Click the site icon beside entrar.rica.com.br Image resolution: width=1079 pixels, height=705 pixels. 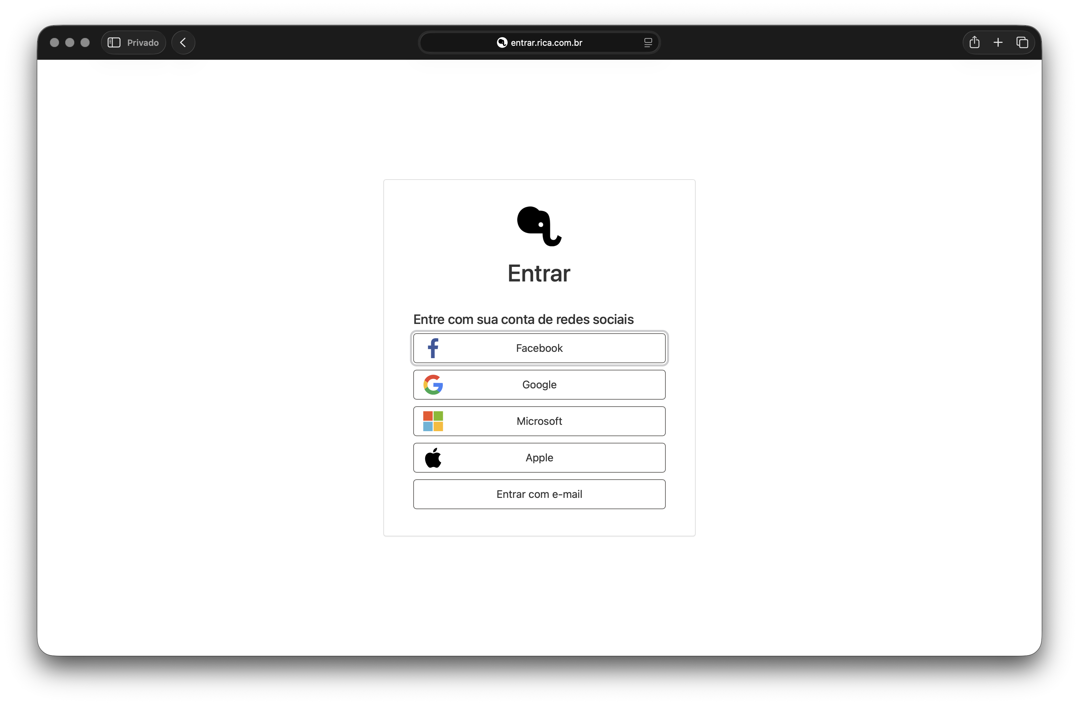coord(502,42)
